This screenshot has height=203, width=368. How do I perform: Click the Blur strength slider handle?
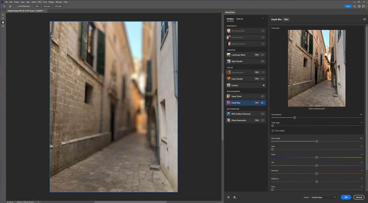316,141
